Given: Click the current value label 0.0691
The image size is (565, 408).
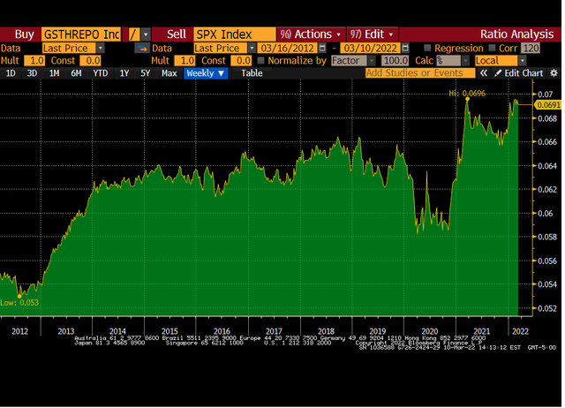Looking at the screenshot, I should tap(548, 105).
